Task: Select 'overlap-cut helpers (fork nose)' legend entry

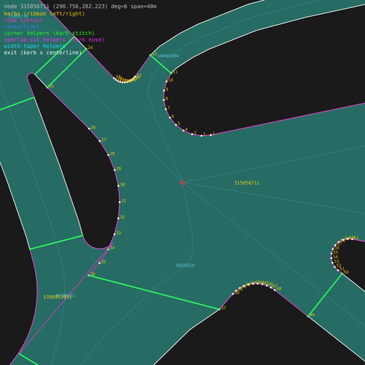Action: tap(54, 39)
